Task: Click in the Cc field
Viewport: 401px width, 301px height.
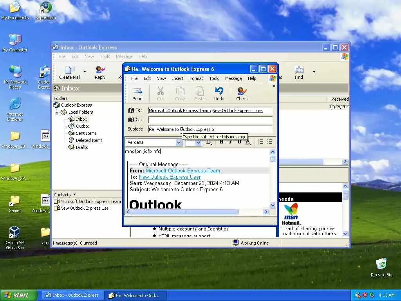Action: tap(210, 120)
